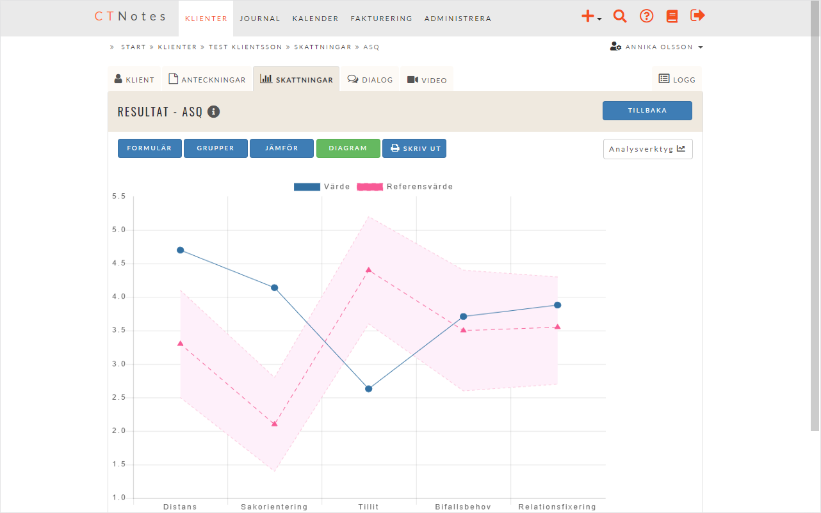Open the FAKTURERING menu
Image resolution: width=821 pixels, height=513 pixels.
coord(381,19)
